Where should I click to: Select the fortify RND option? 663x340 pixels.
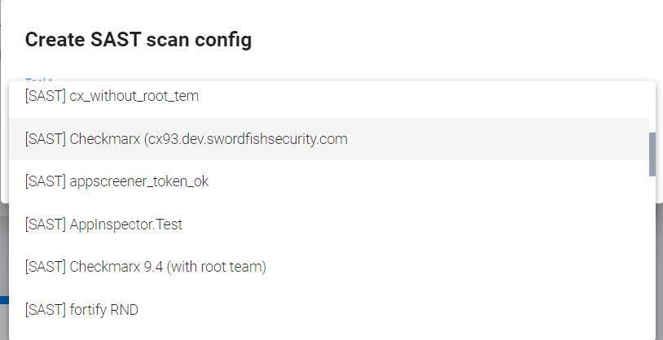[87, 308]
